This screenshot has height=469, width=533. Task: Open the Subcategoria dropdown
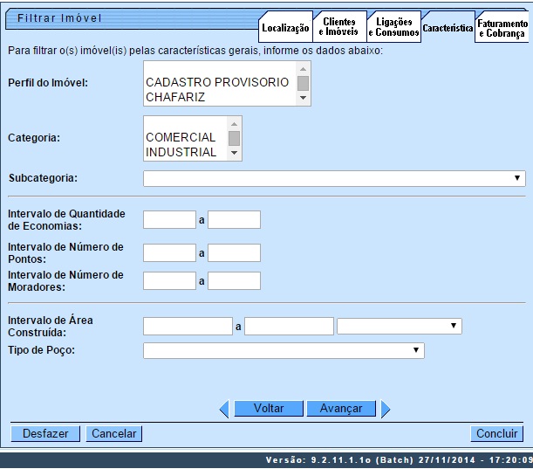pos(334,178)
